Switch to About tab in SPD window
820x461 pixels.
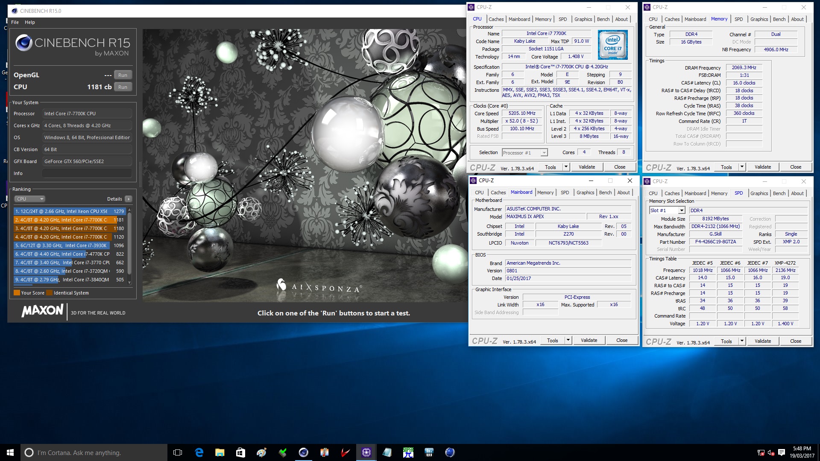[797, 193]
